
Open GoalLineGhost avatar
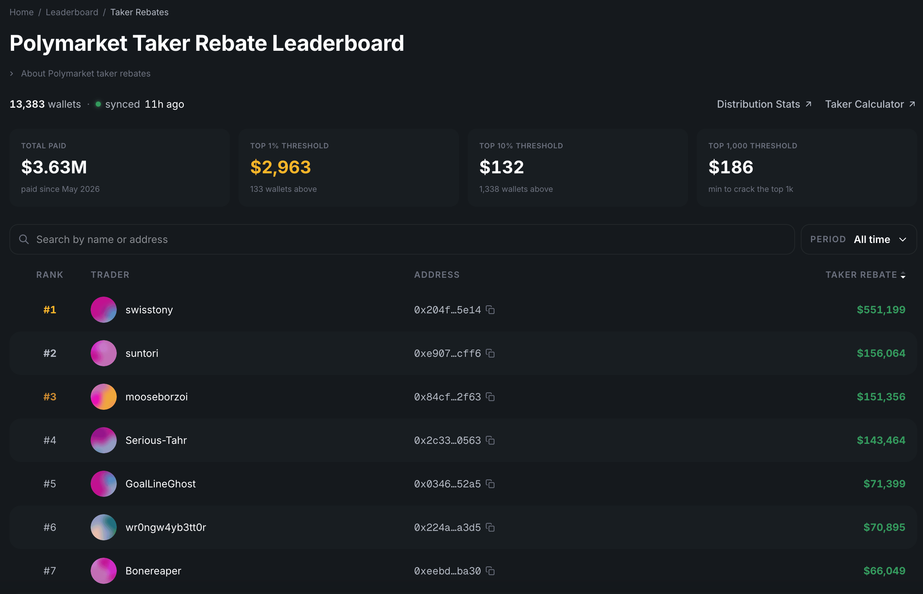click(103, 484)
